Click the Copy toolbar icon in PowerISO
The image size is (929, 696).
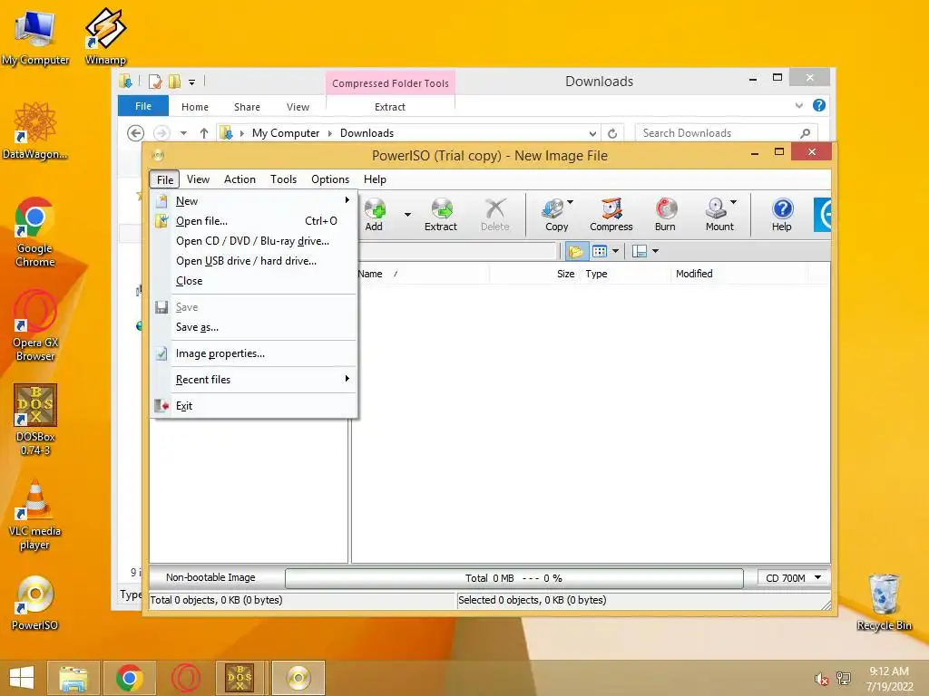point(556,214)
